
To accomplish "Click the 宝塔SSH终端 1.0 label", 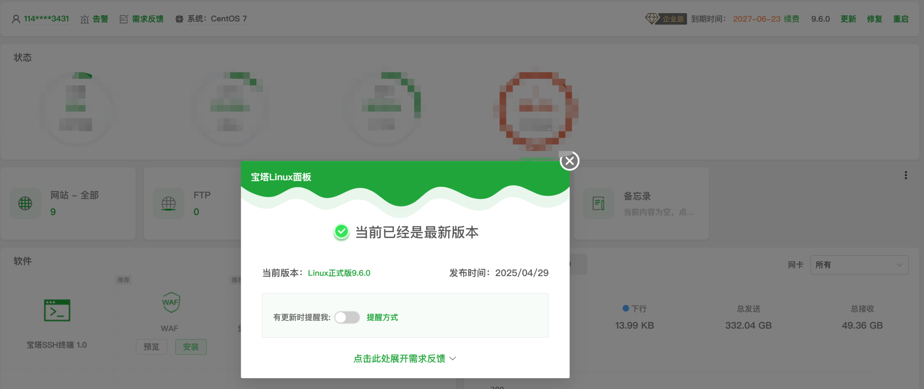I will point(57,345).
